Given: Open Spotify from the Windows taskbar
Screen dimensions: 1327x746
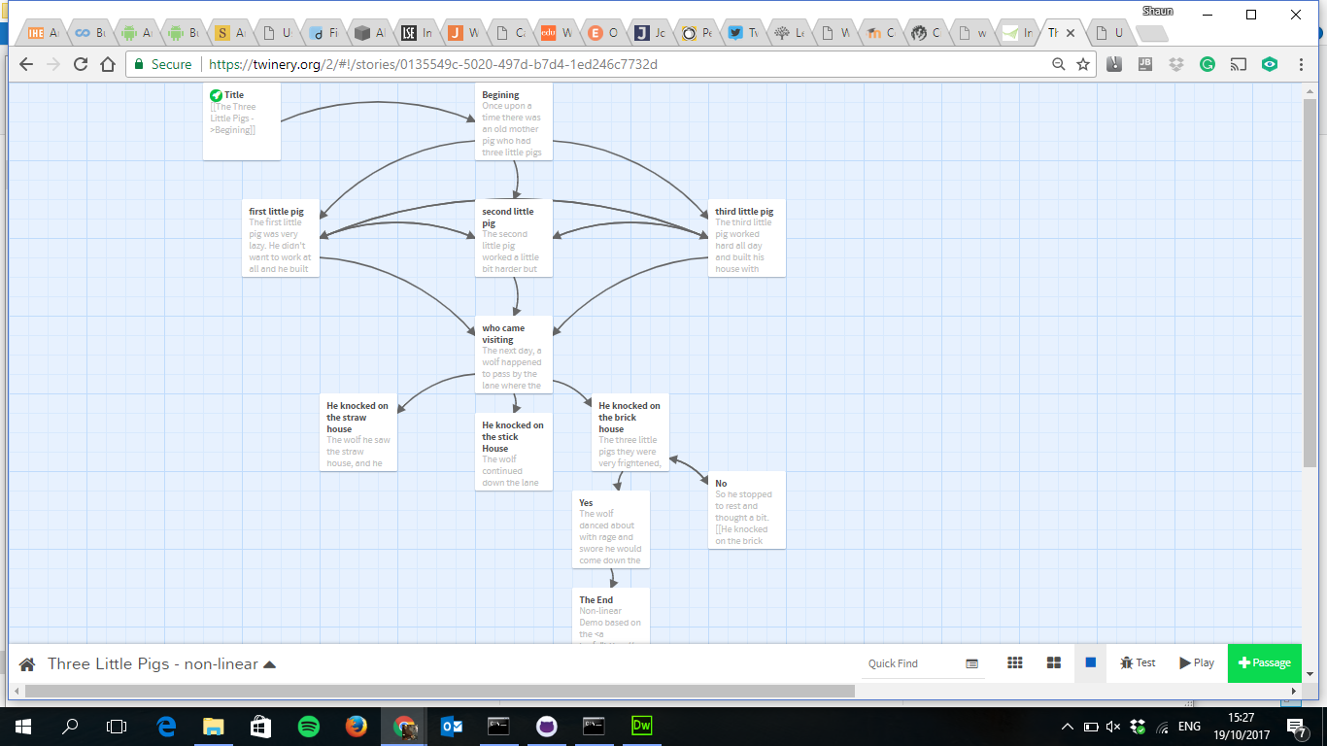Looking at the screenshot, I should point(308,726).
